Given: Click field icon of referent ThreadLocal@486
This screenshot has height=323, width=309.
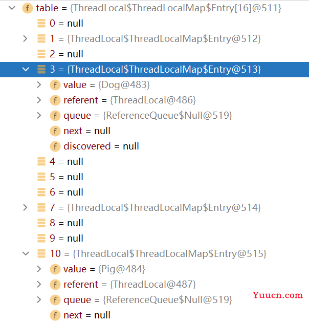Looking at the screenshot, I should click(x=55, y=100).
